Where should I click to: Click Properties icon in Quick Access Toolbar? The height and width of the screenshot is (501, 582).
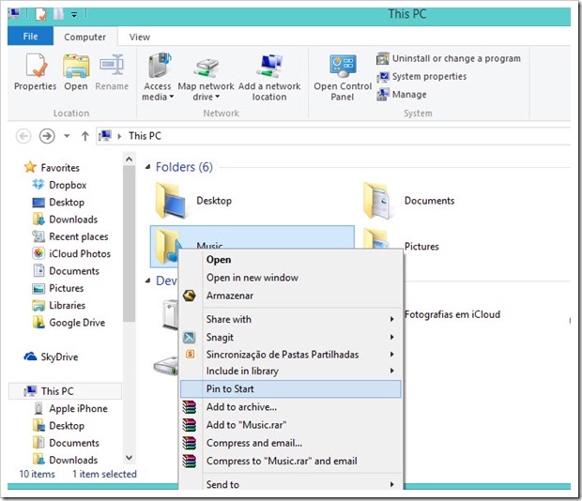pyautogui.click(x=40, y=14)
